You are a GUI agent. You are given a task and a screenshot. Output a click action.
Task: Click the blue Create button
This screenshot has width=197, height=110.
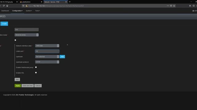pyautogui.click(x=4, y=24)
